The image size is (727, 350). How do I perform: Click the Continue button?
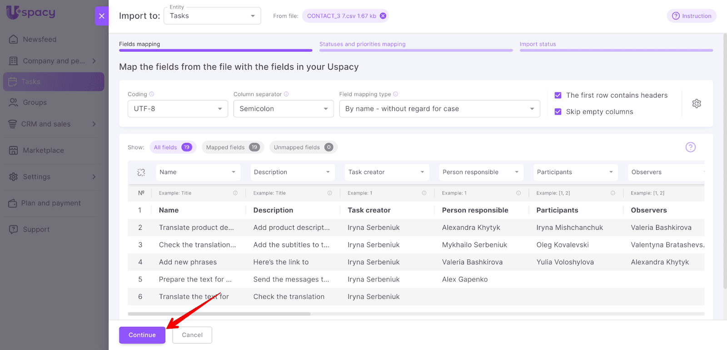[x=142, y=335]
